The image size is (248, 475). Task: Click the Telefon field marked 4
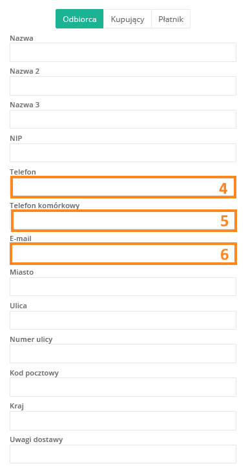(123, 187)
